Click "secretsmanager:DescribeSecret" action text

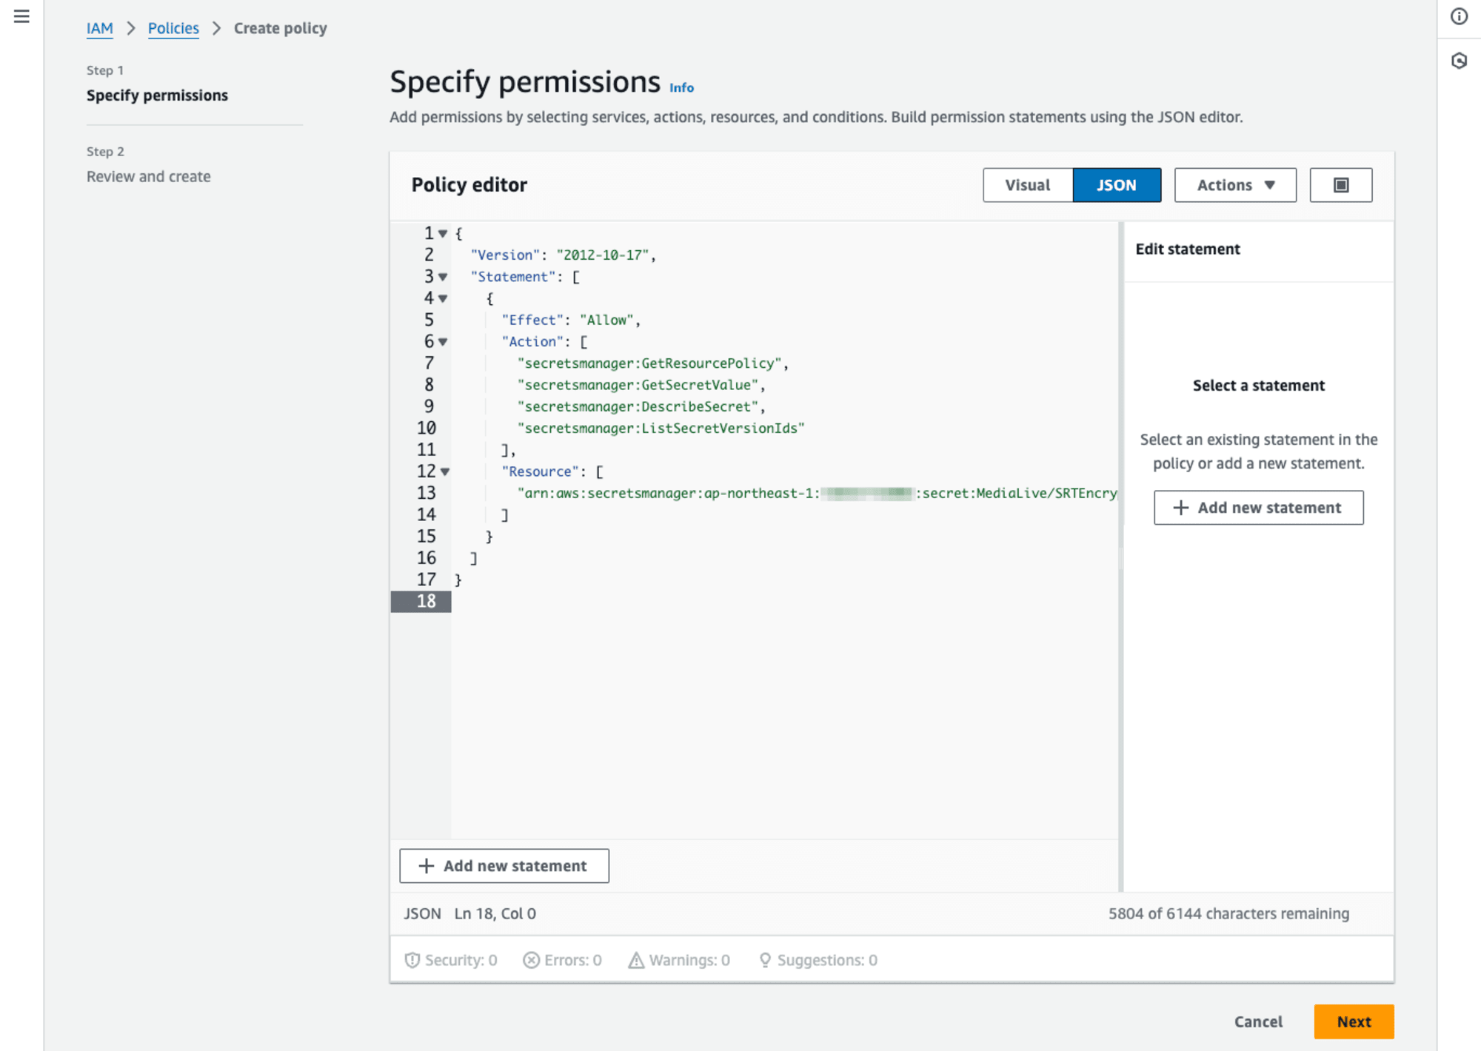point(637,407)
